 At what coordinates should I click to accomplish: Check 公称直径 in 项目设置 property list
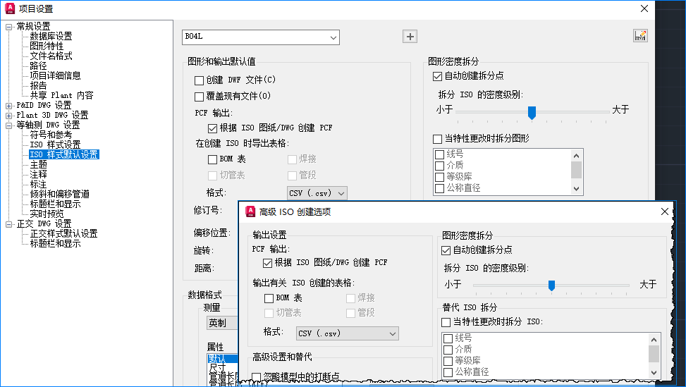click(440, 188)
